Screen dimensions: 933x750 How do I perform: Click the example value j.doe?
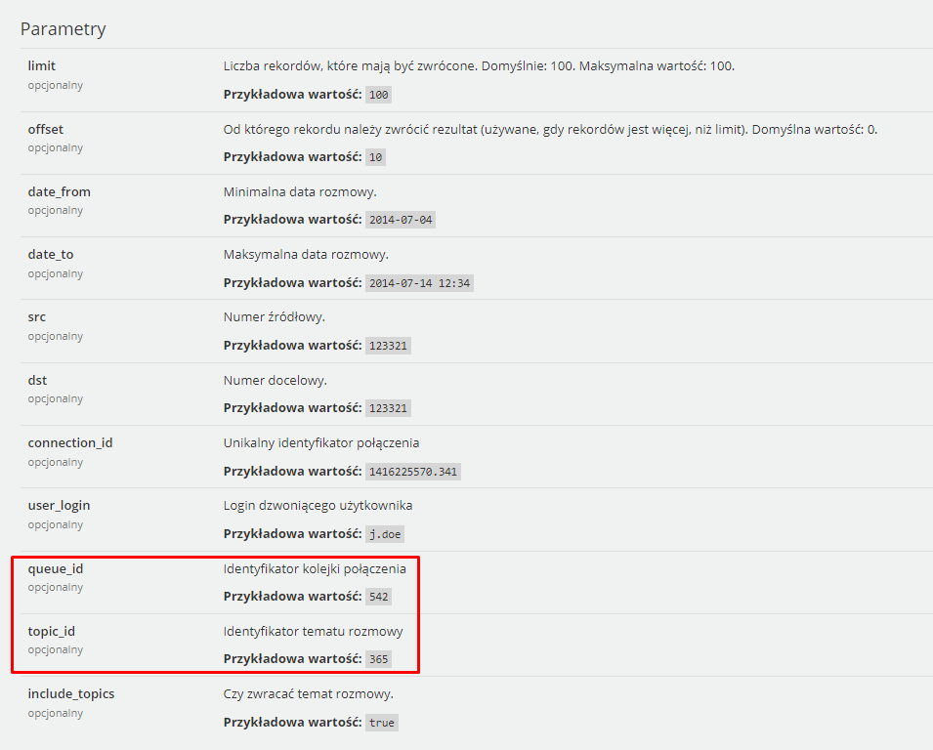point(385,534)
